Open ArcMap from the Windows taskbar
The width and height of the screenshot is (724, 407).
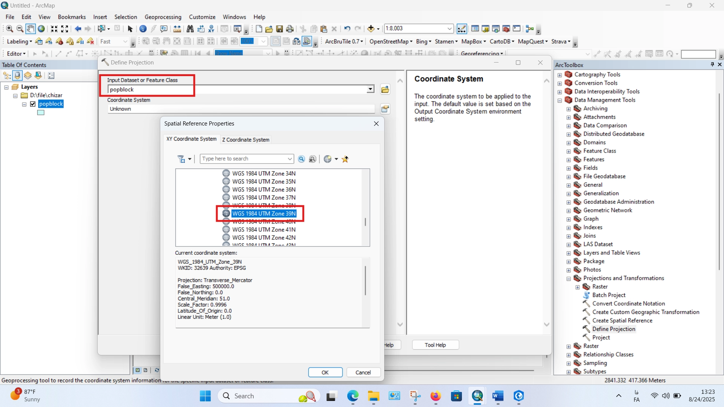[x=477, y=396]
